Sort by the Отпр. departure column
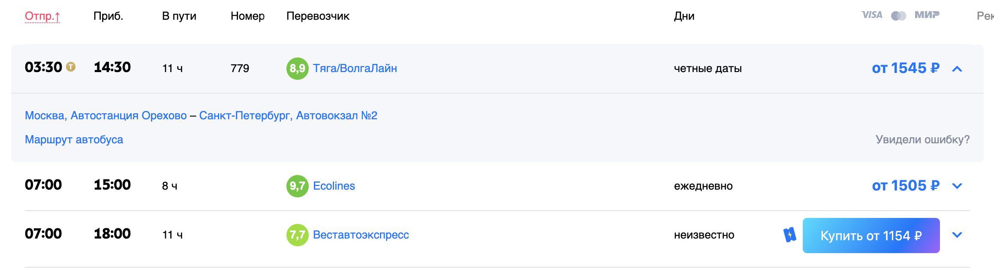Viewport: 994px width, 278px height. pyautogui.click(x=42, y=16)
